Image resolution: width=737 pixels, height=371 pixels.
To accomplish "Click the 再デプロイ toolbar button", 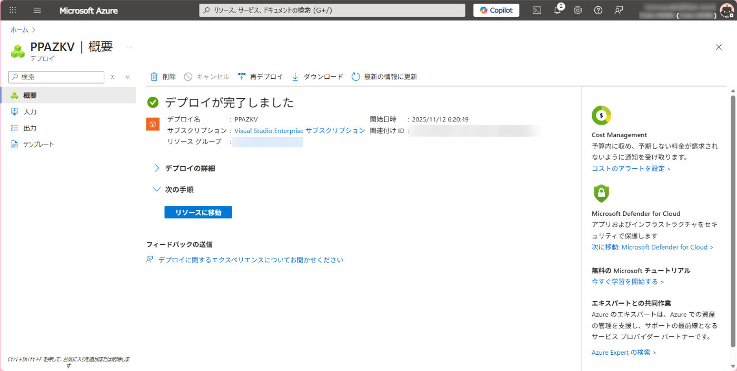I will (x=261, y=77).
